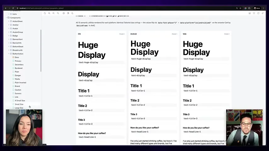269x151 pixels.
Task: Click the Android card heading label
Action: [x=134, y=34]
